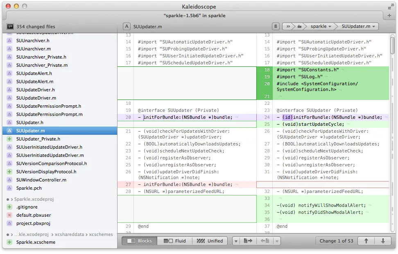Click the Change 1 of 53 indicator
Viewport: 398px width, 254px height.
click(336, 241)
